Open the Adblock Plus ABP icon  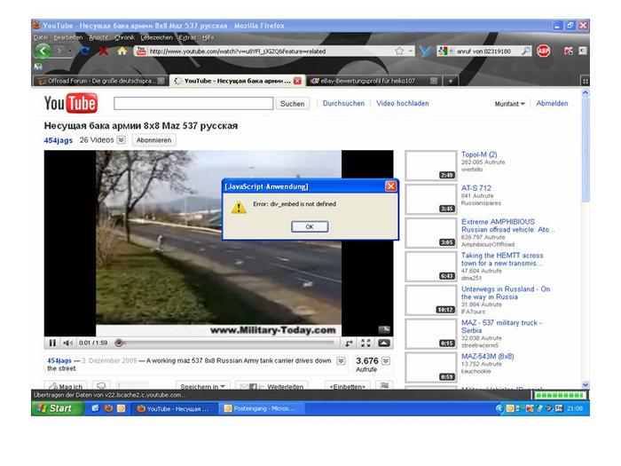[x=543, y=51]
